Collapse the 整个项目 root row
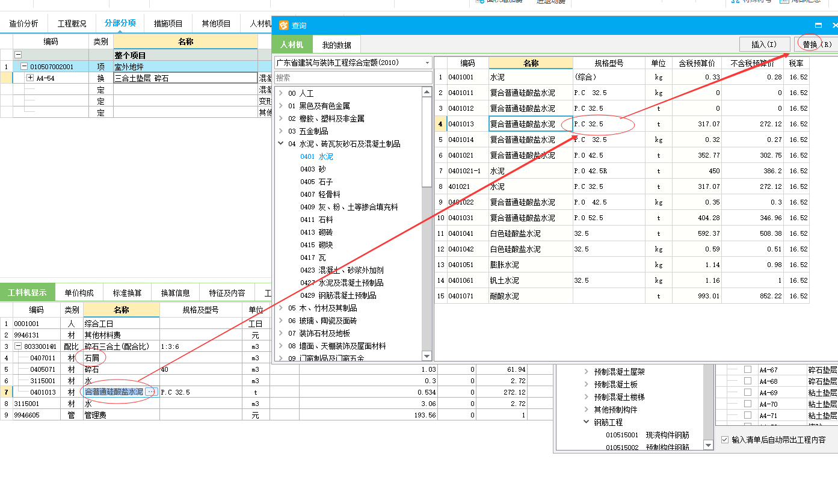 18,54
